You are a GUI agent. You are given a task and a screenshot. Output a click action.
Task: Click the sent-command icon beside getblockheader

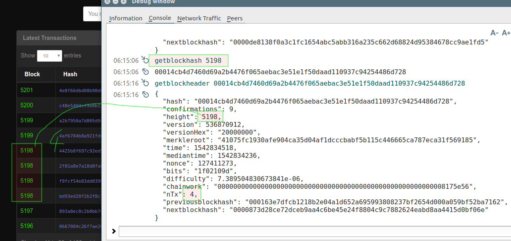point(146,83)
